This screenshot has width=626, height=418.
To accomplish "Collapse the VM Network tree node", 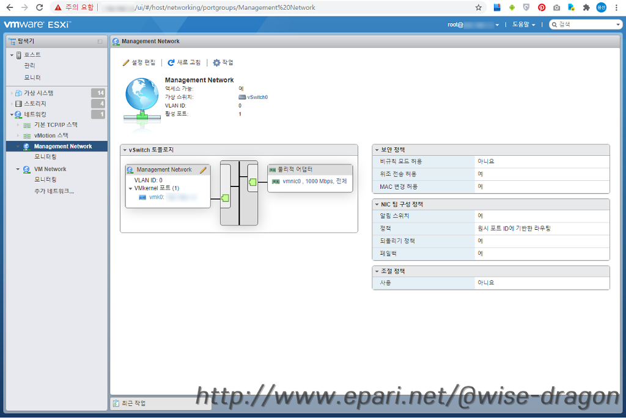I will 18,169.
